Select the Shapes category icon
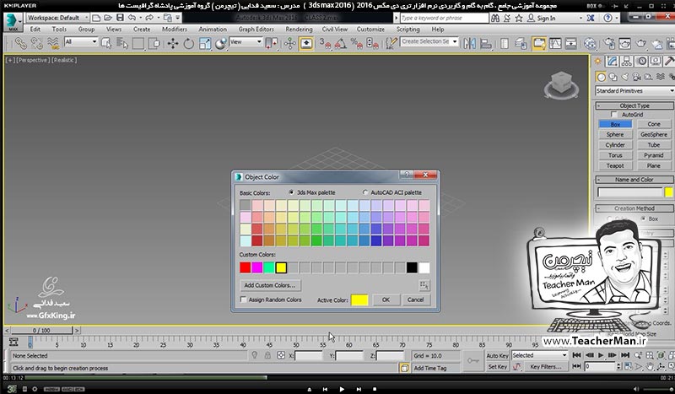Image resolution: width=675 pixels, height=394 pixels. (x=613, y=77)
